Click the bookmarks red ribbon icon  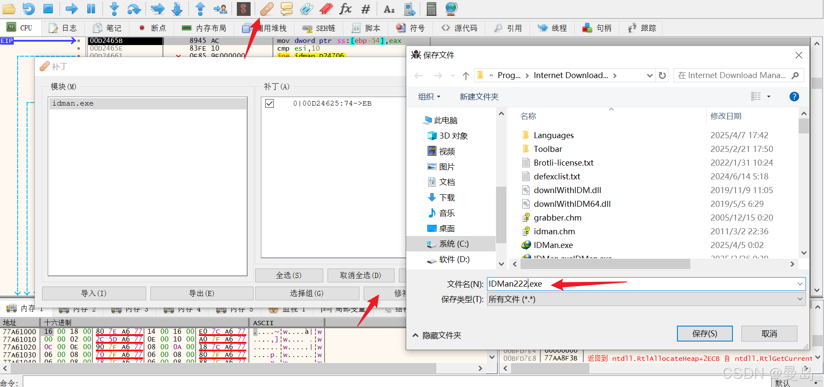coord(326,8)
